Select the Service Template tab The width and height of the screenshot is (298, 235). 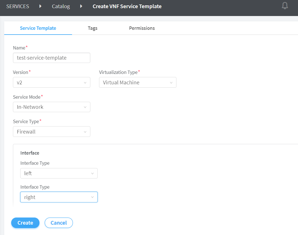click(38, 28)
